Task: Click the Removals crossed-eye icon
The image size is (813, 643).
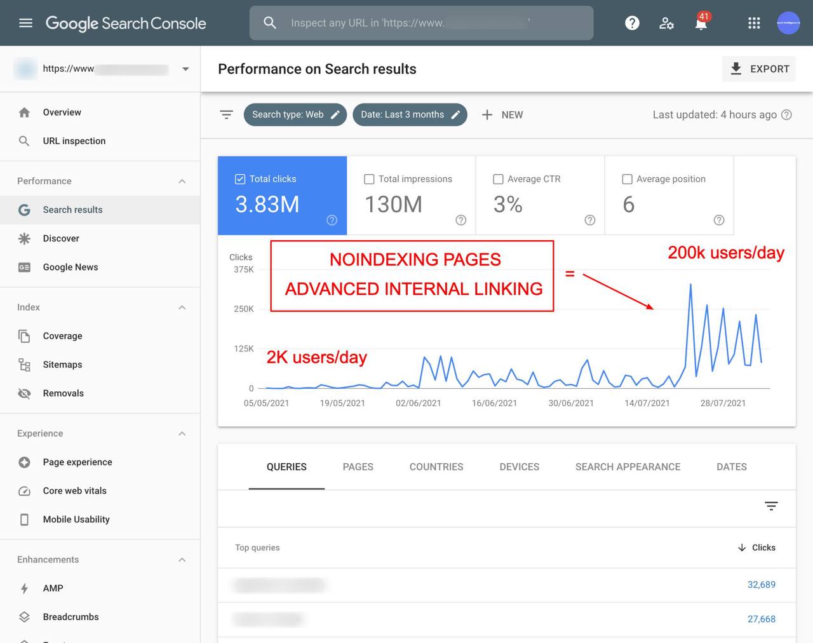Action: [x=24, y=393]
